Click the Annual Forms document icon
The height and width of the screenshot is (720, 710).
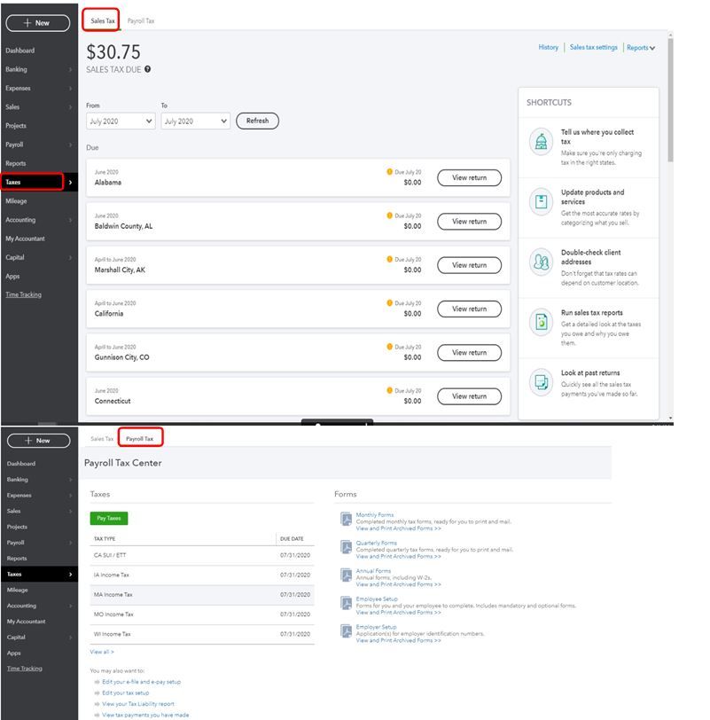pos(346,575)
